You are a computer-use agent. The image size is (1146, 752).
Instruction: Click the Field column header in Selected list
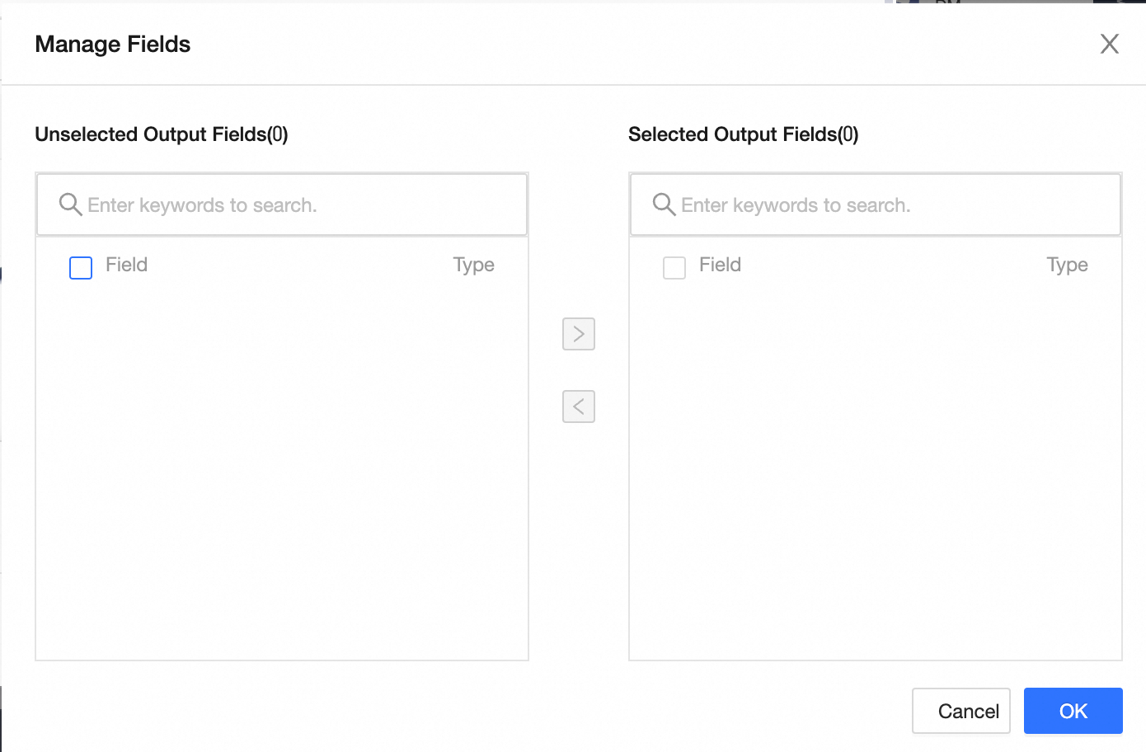tap(720, 265)
